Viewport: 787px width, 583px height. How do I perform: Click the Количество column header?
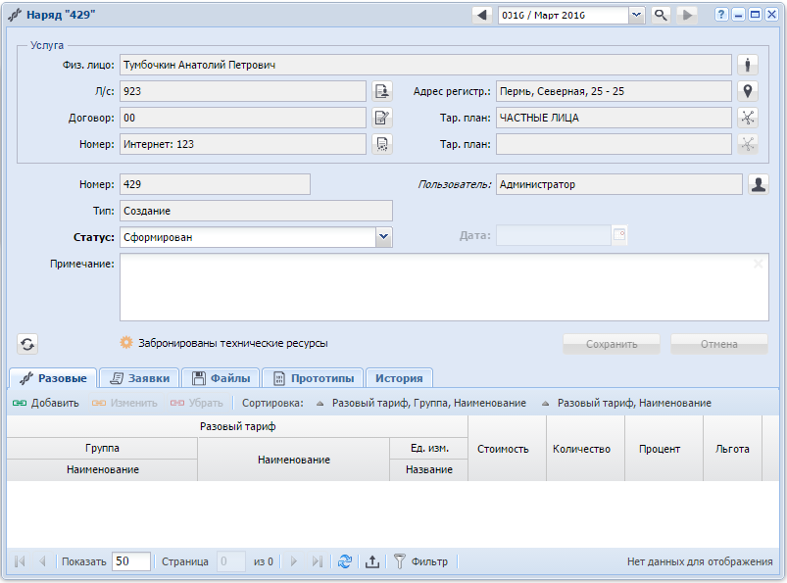pos(585,449)
